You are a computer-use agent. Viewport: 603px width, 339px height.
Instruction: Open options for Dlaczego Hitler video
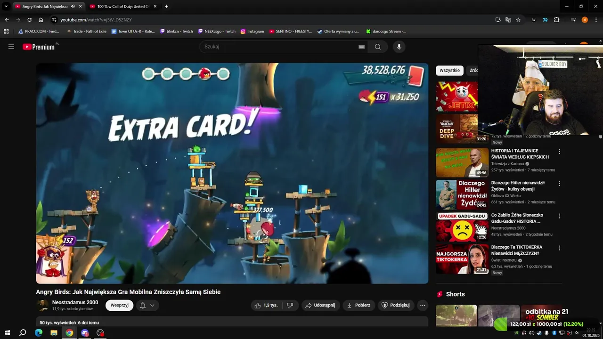pyautogui.click(x=560, y=184)
